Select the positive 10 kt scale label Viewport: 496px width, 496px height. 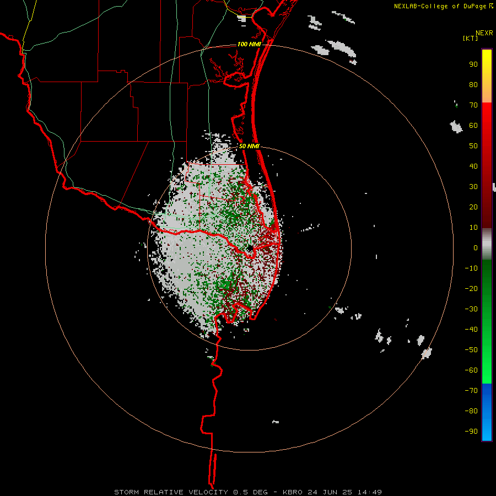473,228
